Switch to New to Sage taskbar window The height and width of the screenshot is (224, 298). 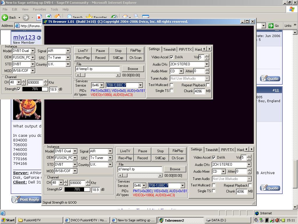(134, 220)
